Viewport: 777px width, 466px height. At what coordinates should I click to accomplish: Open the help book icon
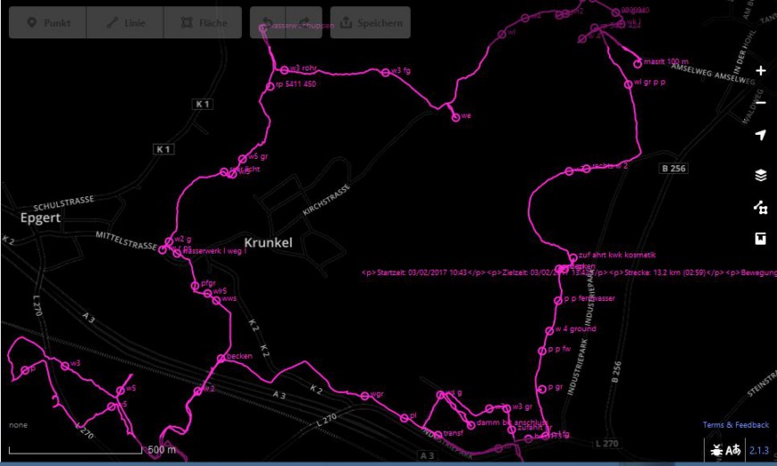point(761,238)
